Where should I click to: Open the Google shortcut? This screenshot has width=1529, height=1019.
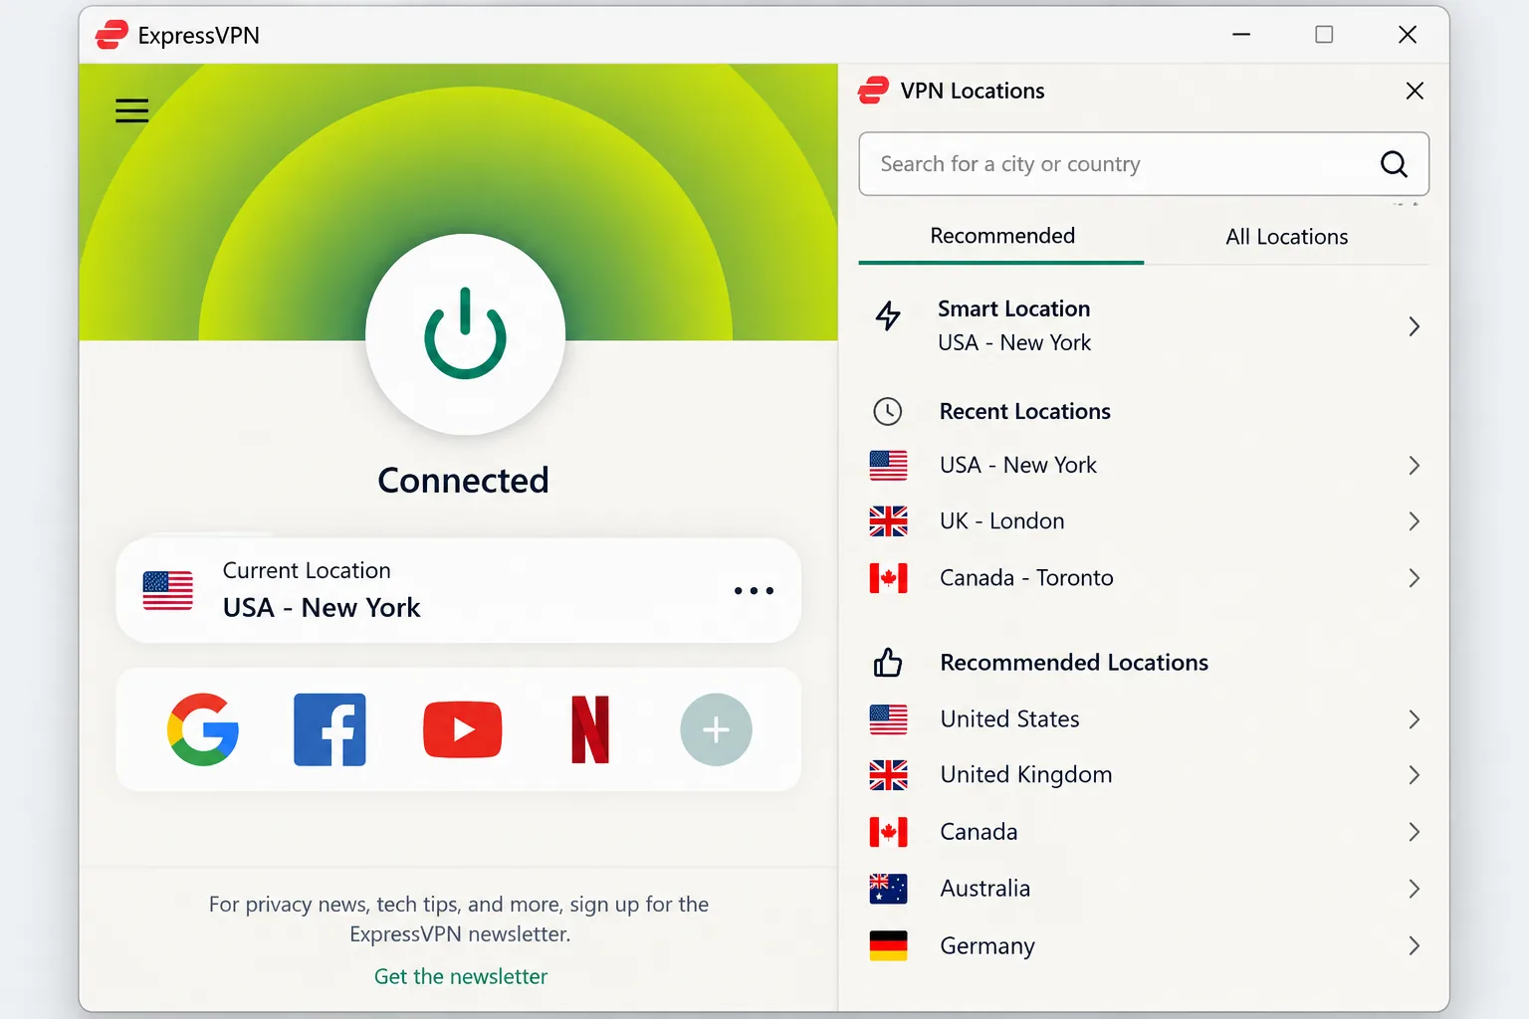pos(203,729)
